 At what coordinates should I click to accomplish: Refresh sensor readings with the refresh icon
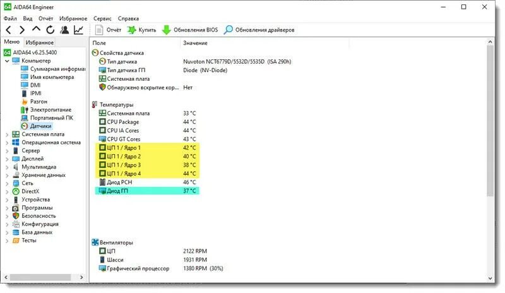pyautogui.click(x=50, y=30)
